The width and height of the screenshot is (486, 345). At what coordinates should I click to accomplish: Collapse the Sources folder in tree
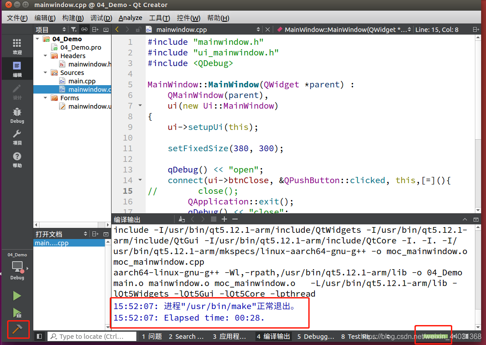tap(45, 73)
